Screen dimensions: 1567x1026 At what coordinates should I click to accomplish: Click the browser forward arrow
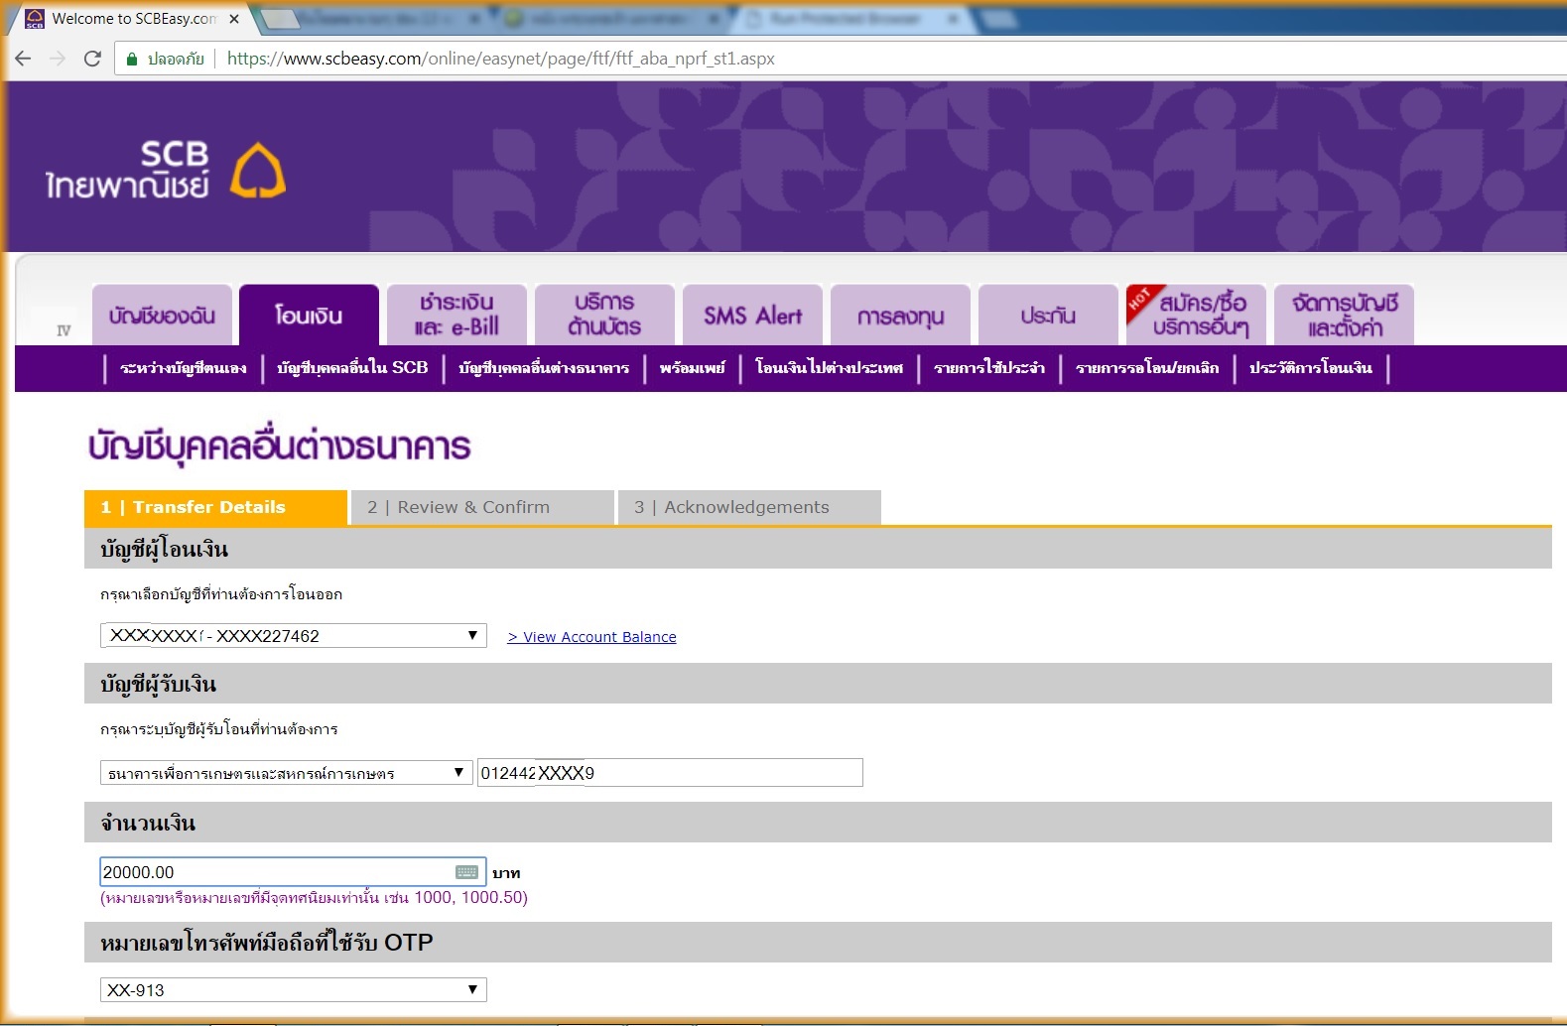(58, 59)
